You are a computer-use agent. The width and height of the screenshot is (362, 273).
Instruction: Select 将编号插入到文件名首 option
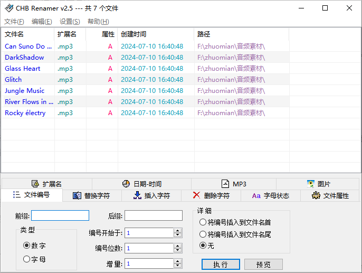(x=203, y=222)
